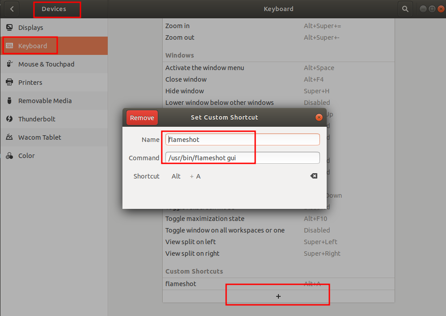446x316 pixels.
Task: Open the Color panel
Action: (54, 155)
